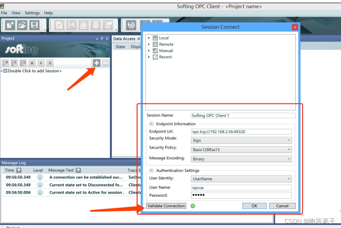Click inside the Password input field

click(241, 195)
